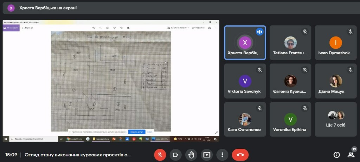Click 'Закрыть доступ' blue button
This screenshot has width=360, height=162.
pyautogui.click(x=137, y=132)
